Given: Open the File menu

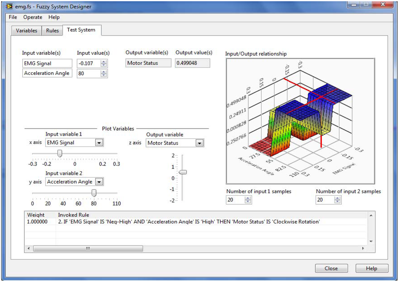Looking at the screenshot, I should 13,17.
